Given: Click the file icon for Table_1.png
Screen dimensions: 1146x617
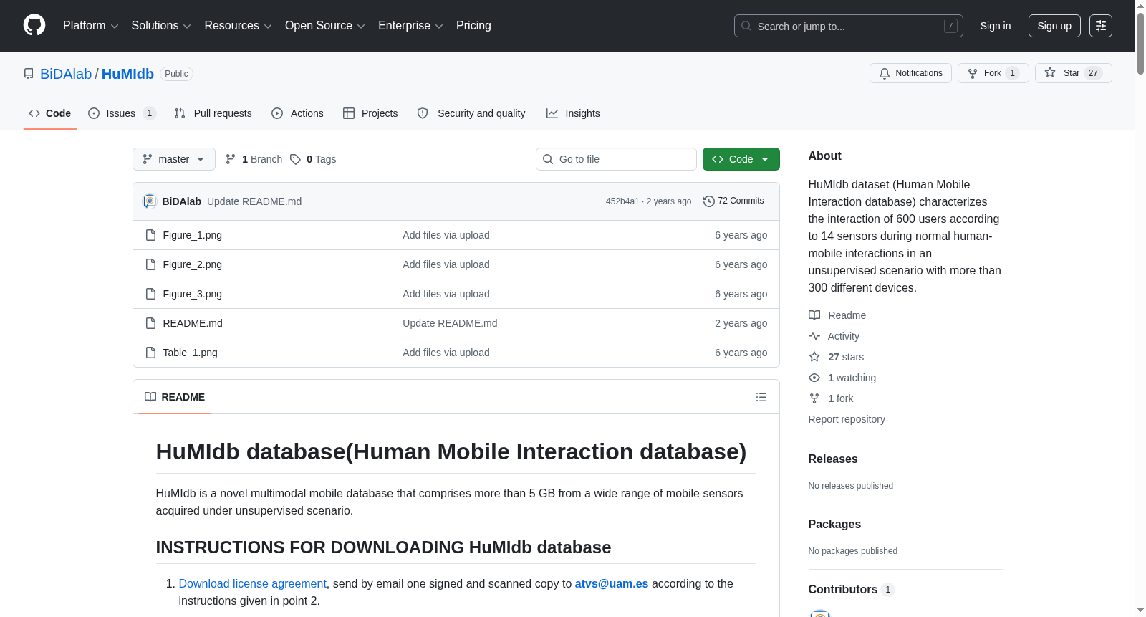Looking at the screenshot, I should (x=150, y=353).
